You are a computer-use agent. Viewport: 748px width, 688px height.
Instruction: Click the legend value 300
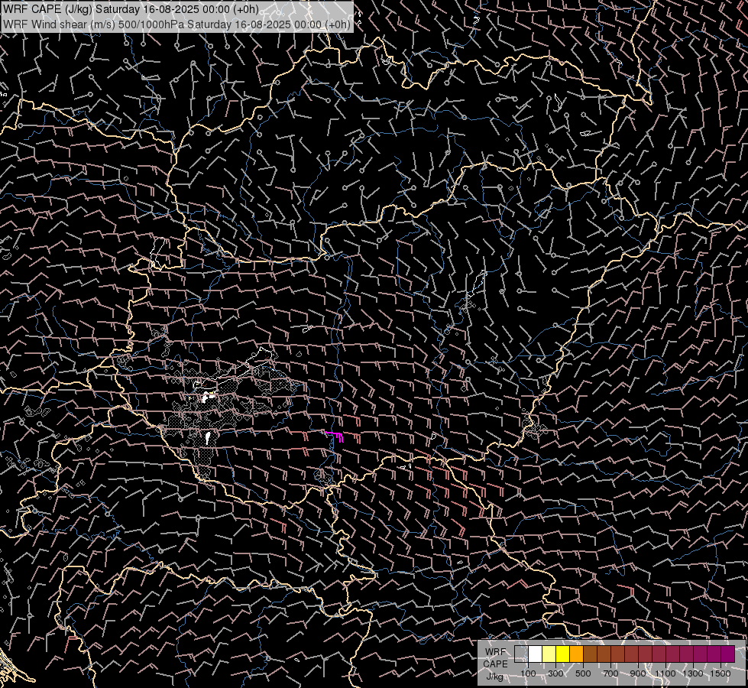pyautogui.click(x=555, y=673)
